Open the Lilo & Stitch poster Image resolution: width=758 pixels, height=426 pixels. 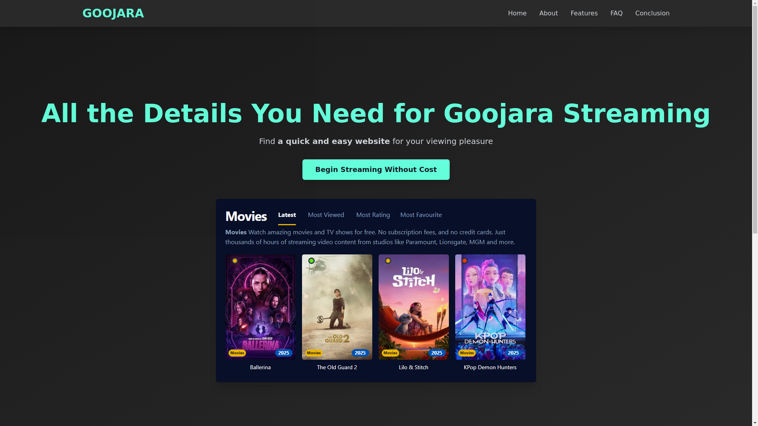point(414,307)
